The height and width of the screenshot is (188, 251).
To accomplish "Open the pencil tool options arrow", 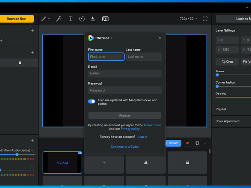I will point(49,19).
